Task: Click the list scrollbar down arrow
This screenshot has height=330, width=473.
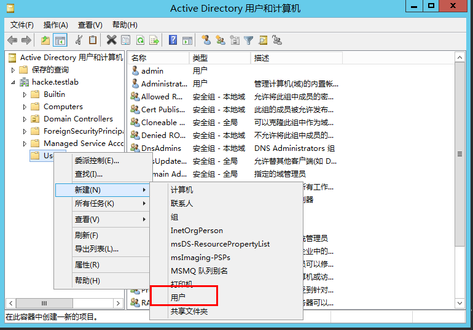Action: tap(459, 303)
